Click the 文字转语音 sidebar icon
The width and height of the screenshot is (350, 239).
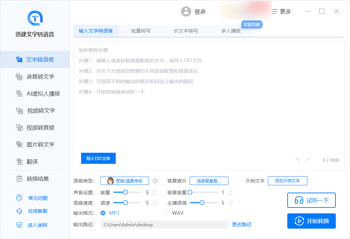(x=19, y=60)
